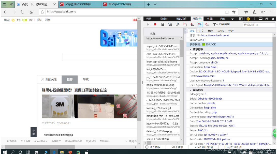Open the 真假口罩鉴别 news headline
This screenshot has width=277, height=154.
(x=74, y=90)
